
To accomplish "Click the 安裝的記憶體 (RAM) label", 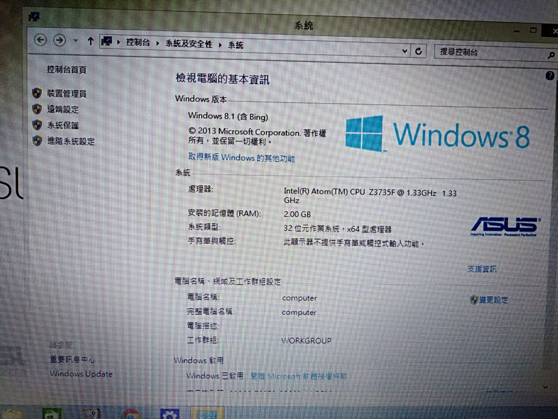I will (224, 213).
